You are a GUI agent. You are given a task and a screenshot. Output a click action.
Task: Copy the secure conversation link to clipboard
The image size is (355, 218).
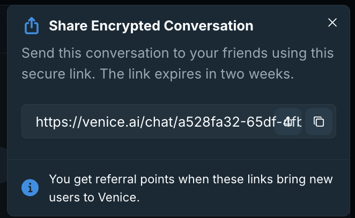point(319,122)
